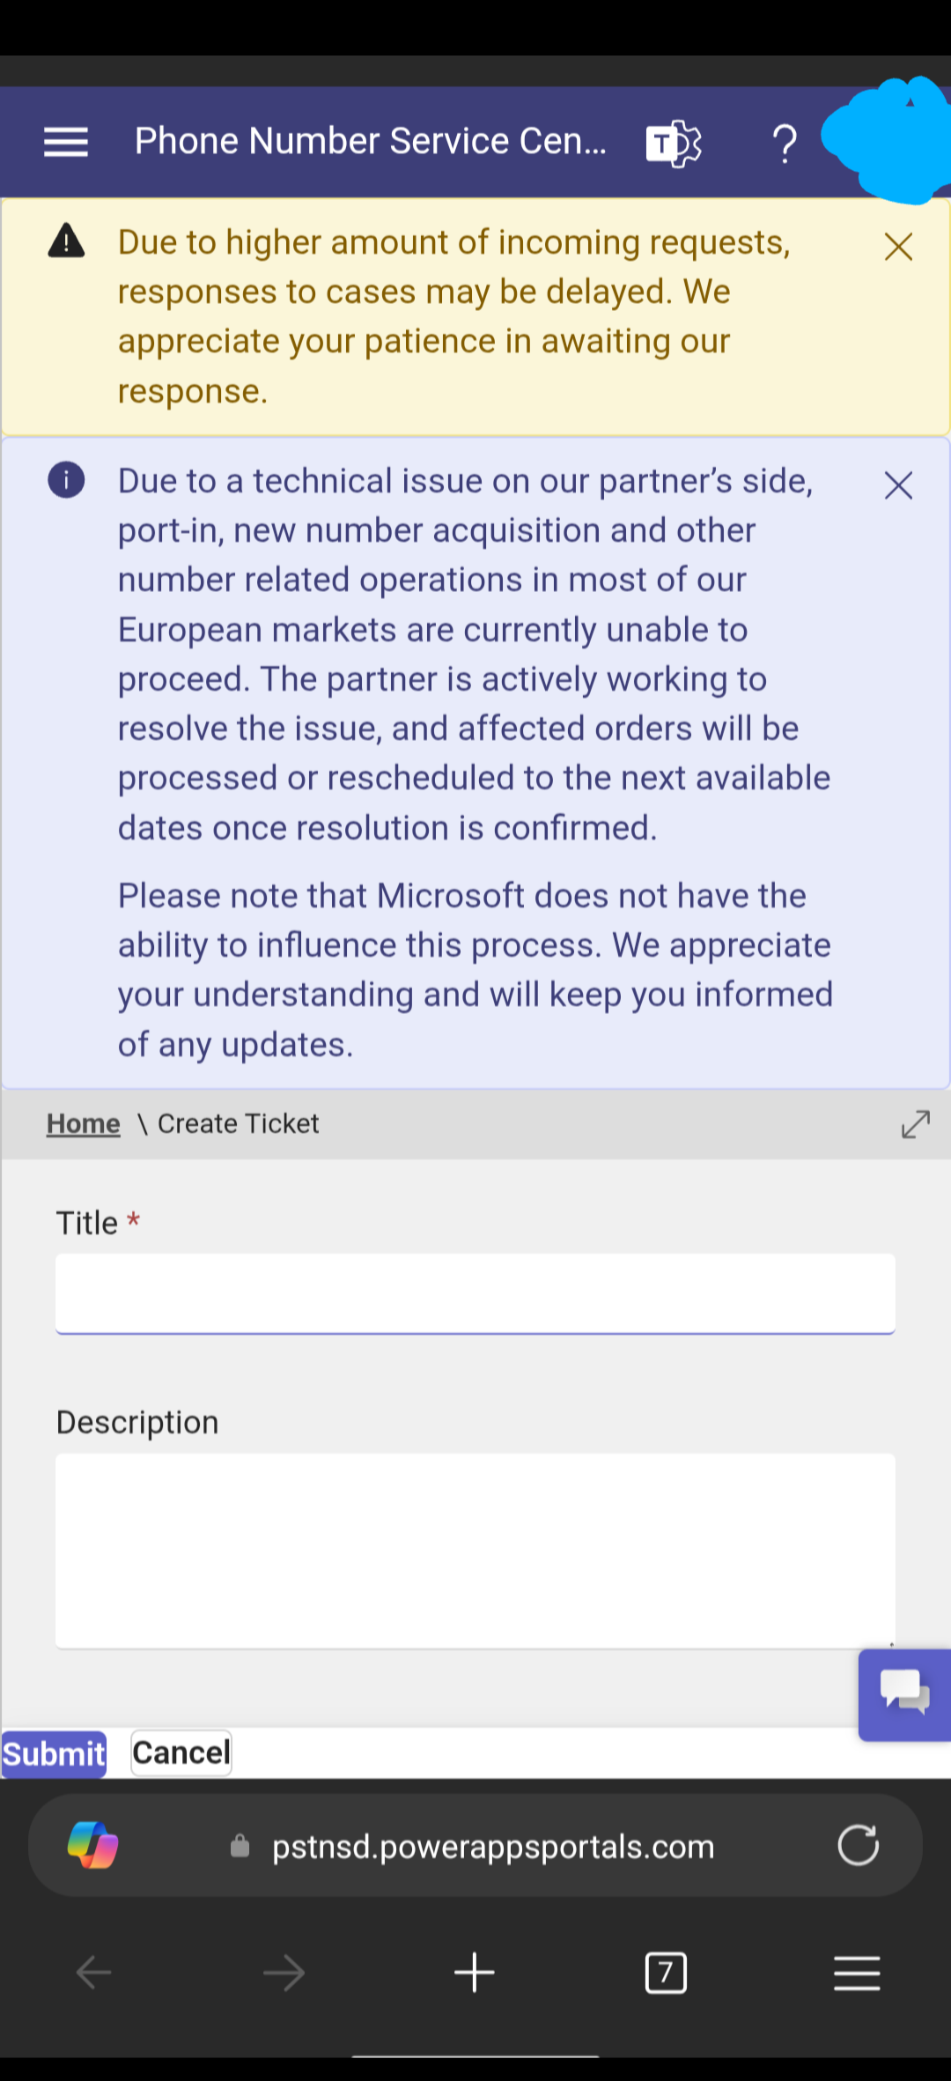The height and width of the screenshot is (2081, 951).
Task: Open a new browser tab
Action: point(475,1973)
